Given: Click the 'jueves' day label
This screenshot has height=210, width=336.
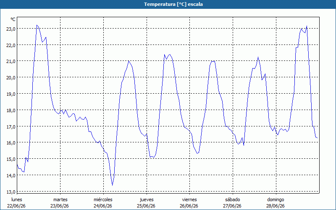Looking at the screenshot, I should (147, 199).
